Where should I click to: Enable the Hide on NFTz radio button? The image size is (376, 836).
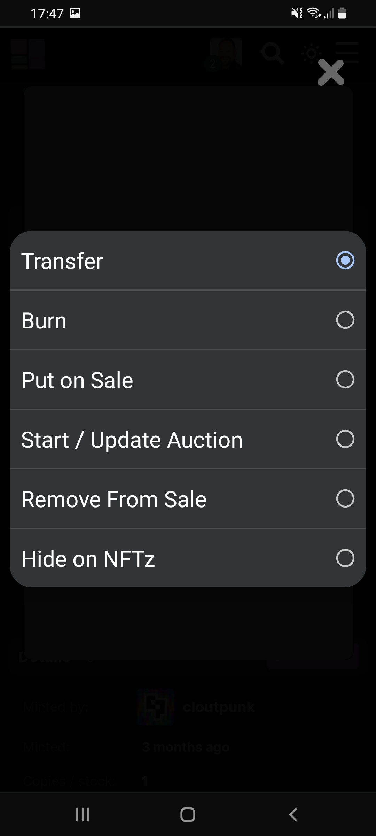click(x=345, y=558)
